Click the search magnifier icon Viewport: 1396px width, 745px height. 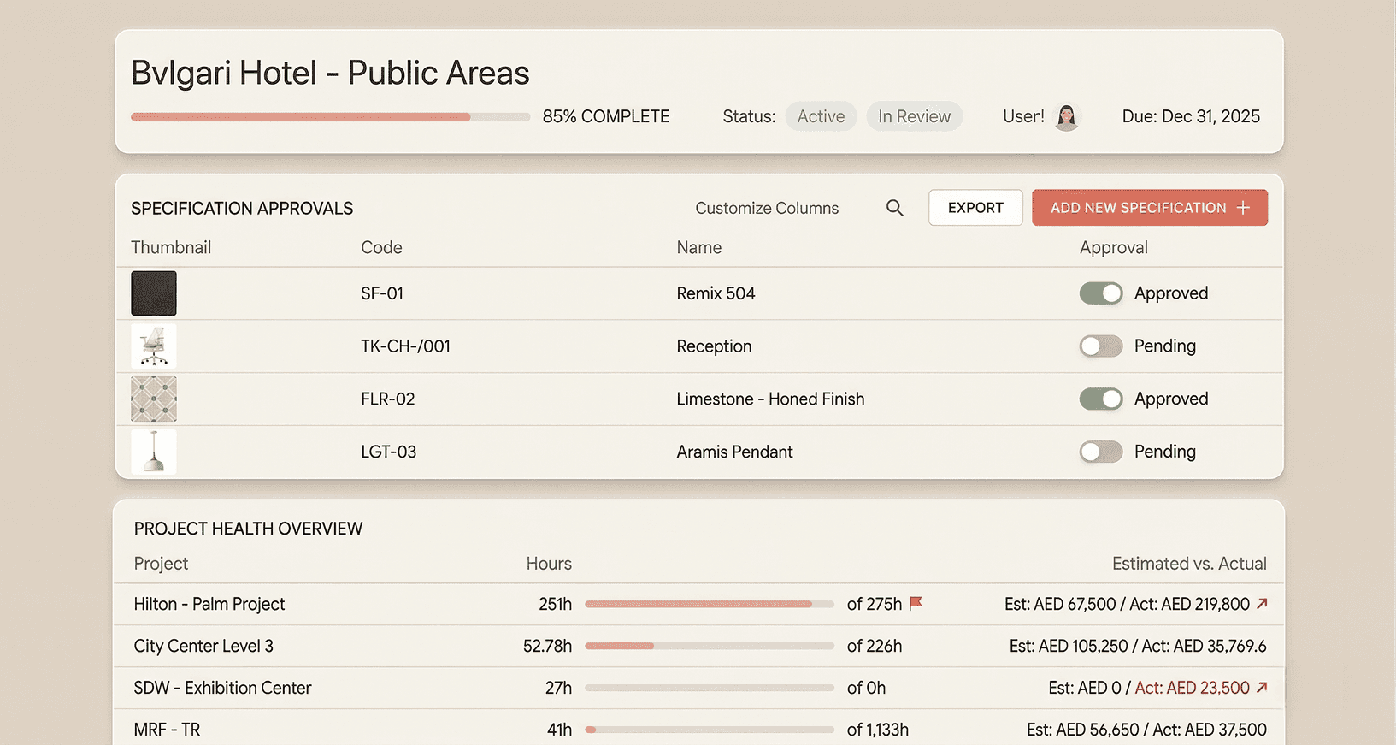894,208
